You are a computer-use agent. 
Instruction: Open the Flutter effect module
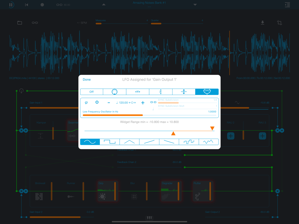203,191
